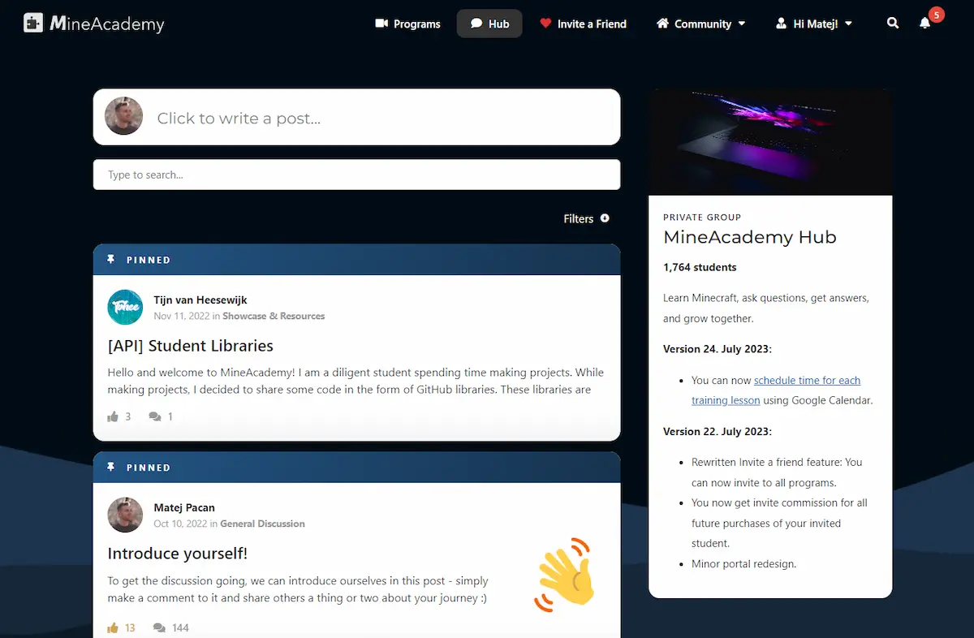Expand the Filters options
The height and width of the screenshot is (638, 974).
pos(586,218)
